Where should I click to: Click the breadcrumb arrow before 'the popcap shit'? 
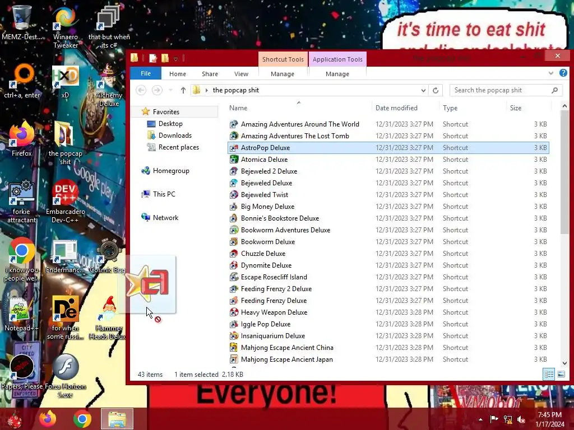point(207,90)
